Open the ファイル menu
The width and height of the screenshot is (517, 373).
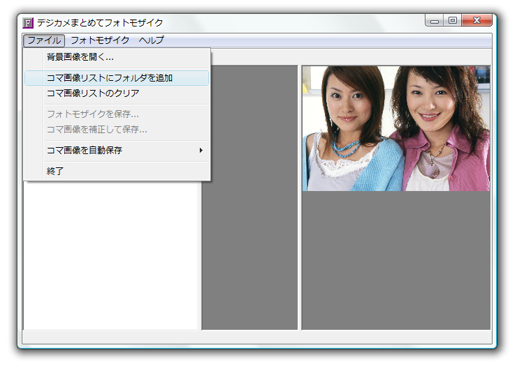(44, 40)
